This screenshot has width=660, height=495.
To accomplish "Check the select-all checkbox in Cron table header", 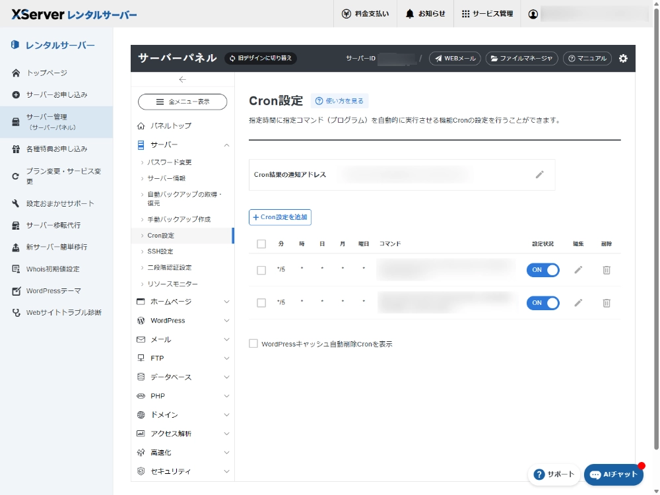I will pos(261,244).
